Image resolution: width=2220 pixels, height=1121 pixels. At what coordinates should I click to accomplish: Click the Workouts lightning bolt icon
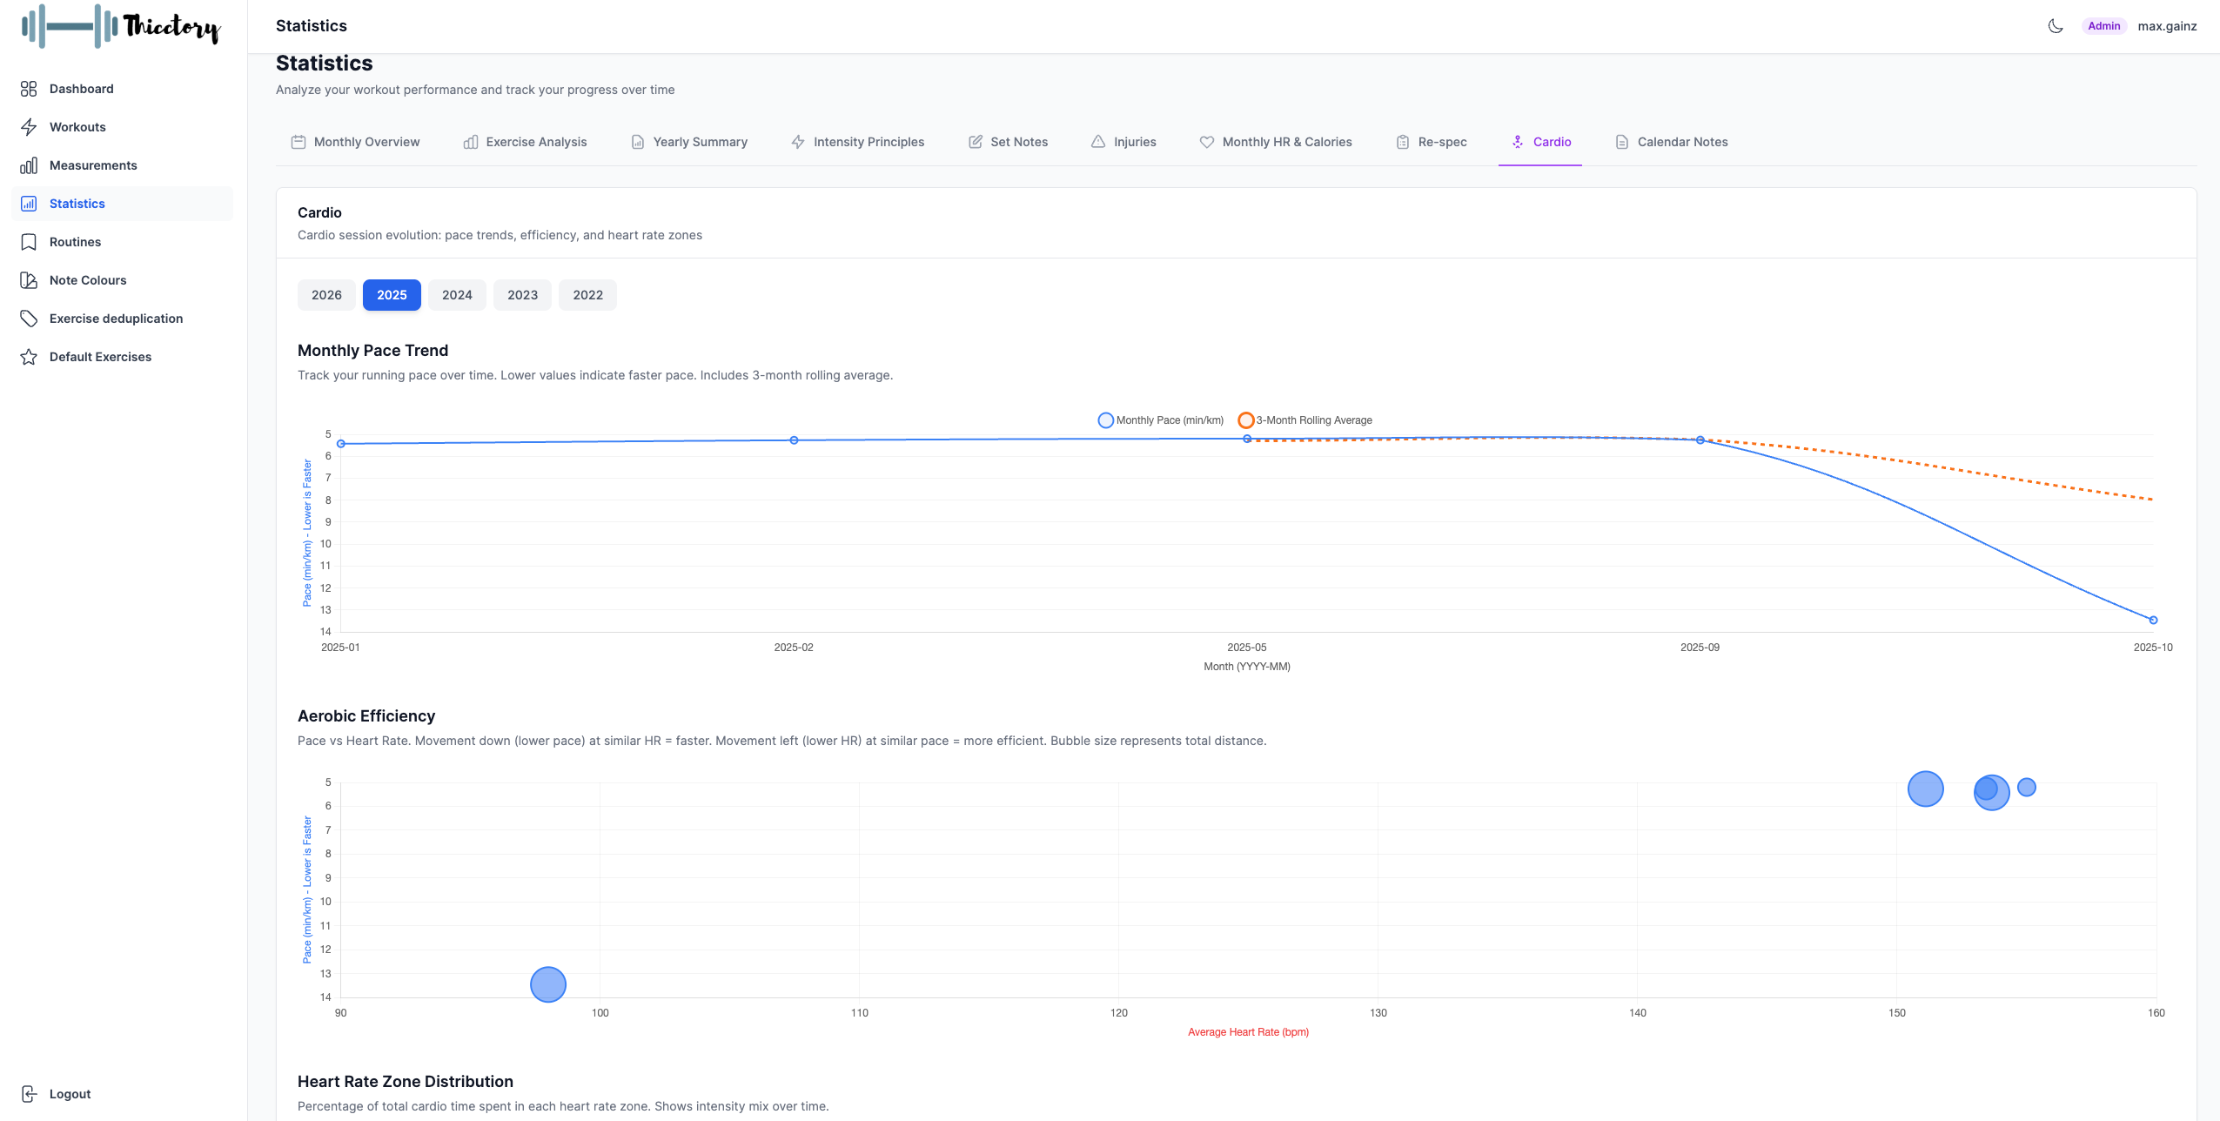29,127
